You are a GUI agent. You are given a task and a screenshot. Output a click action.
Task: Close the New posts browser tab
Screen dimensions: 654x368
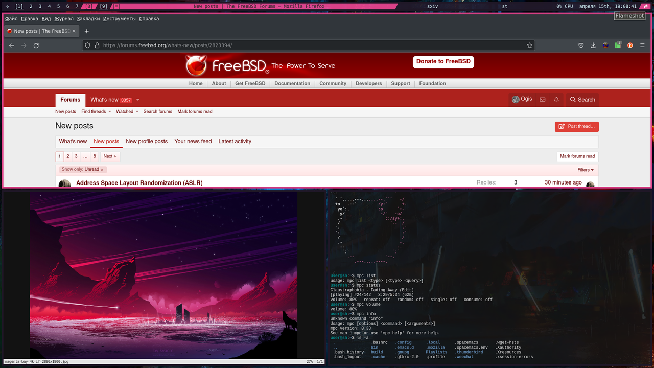point(74,31)
